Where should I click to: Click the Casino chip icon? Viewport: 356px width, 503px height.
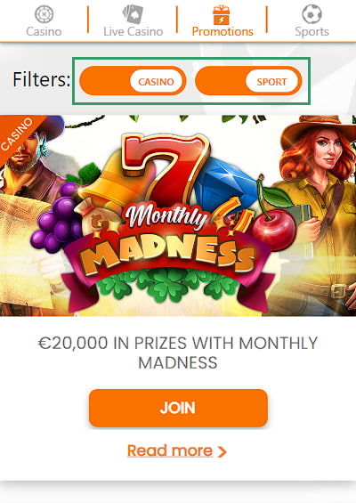[44, 14]
